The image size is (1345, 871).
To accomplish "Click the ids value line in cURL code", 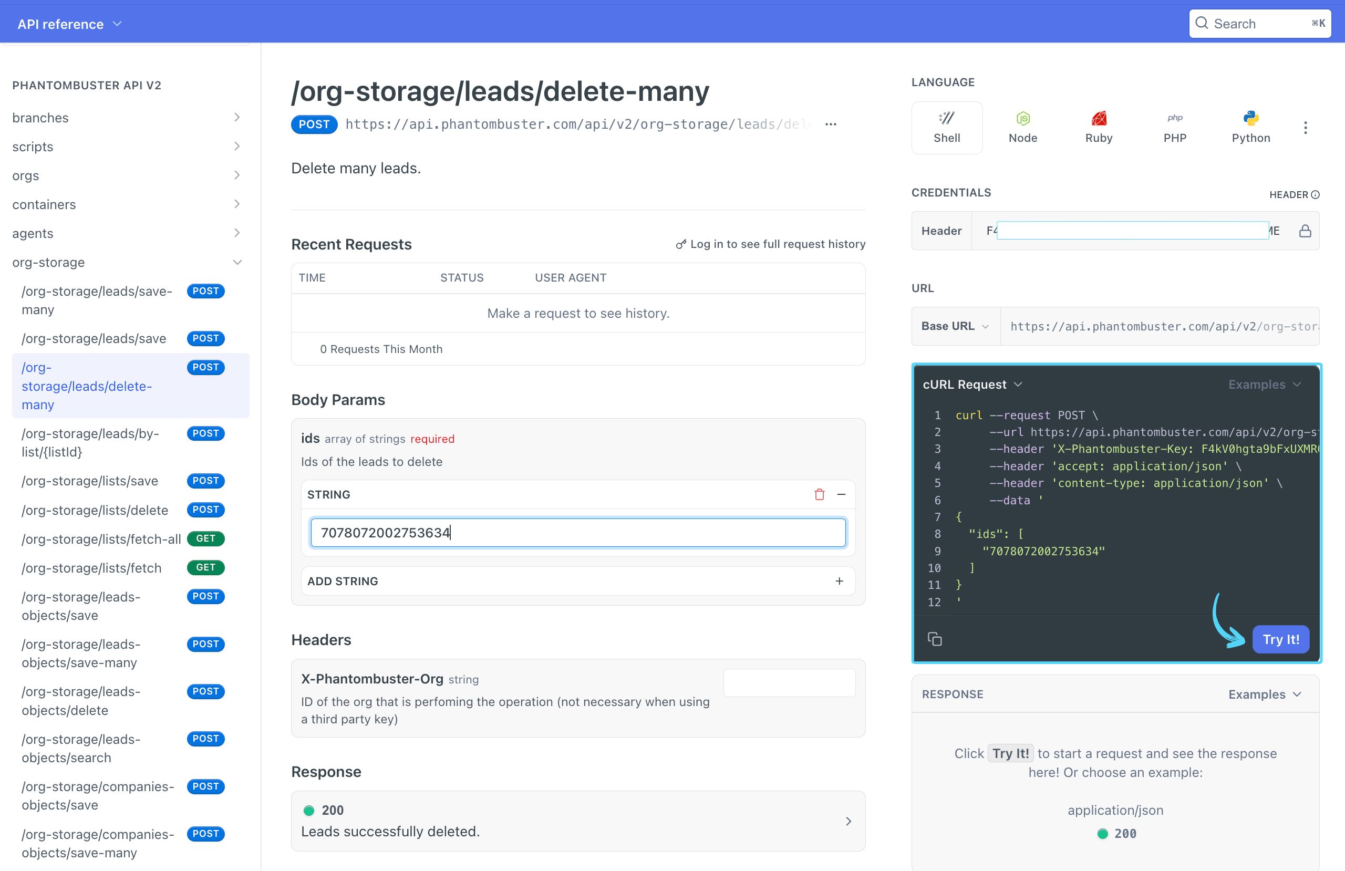I will coord(1043,551).
